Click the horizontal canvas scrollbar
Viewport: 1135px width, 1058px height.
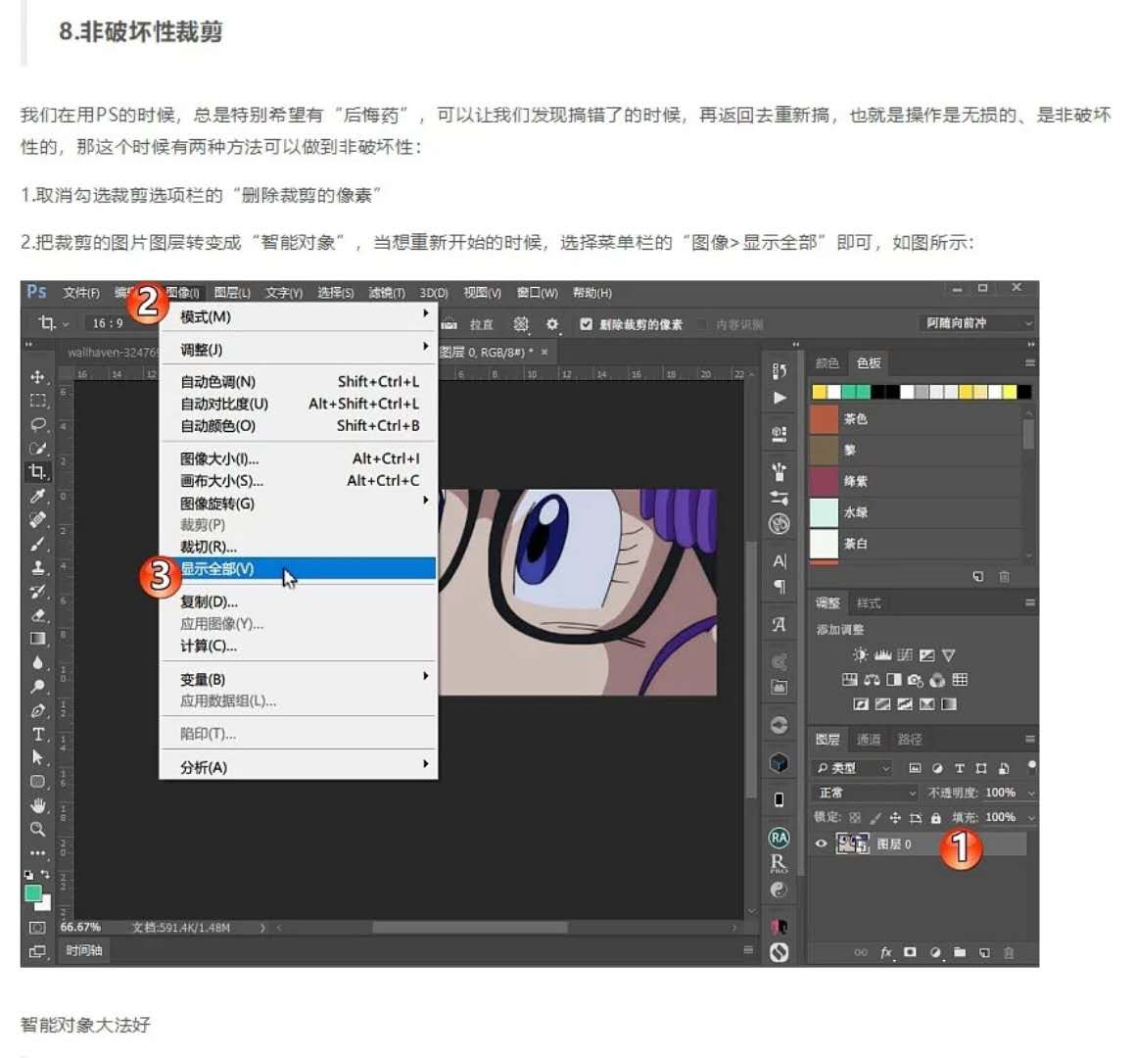pyautogui.click(x=470, y=927)
